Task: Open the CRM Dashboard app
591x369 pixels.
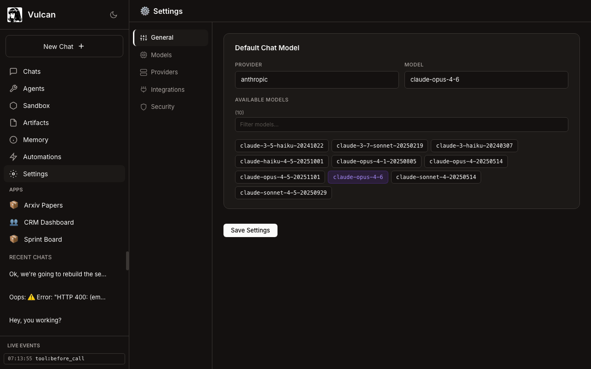Action: pos(48,222)
